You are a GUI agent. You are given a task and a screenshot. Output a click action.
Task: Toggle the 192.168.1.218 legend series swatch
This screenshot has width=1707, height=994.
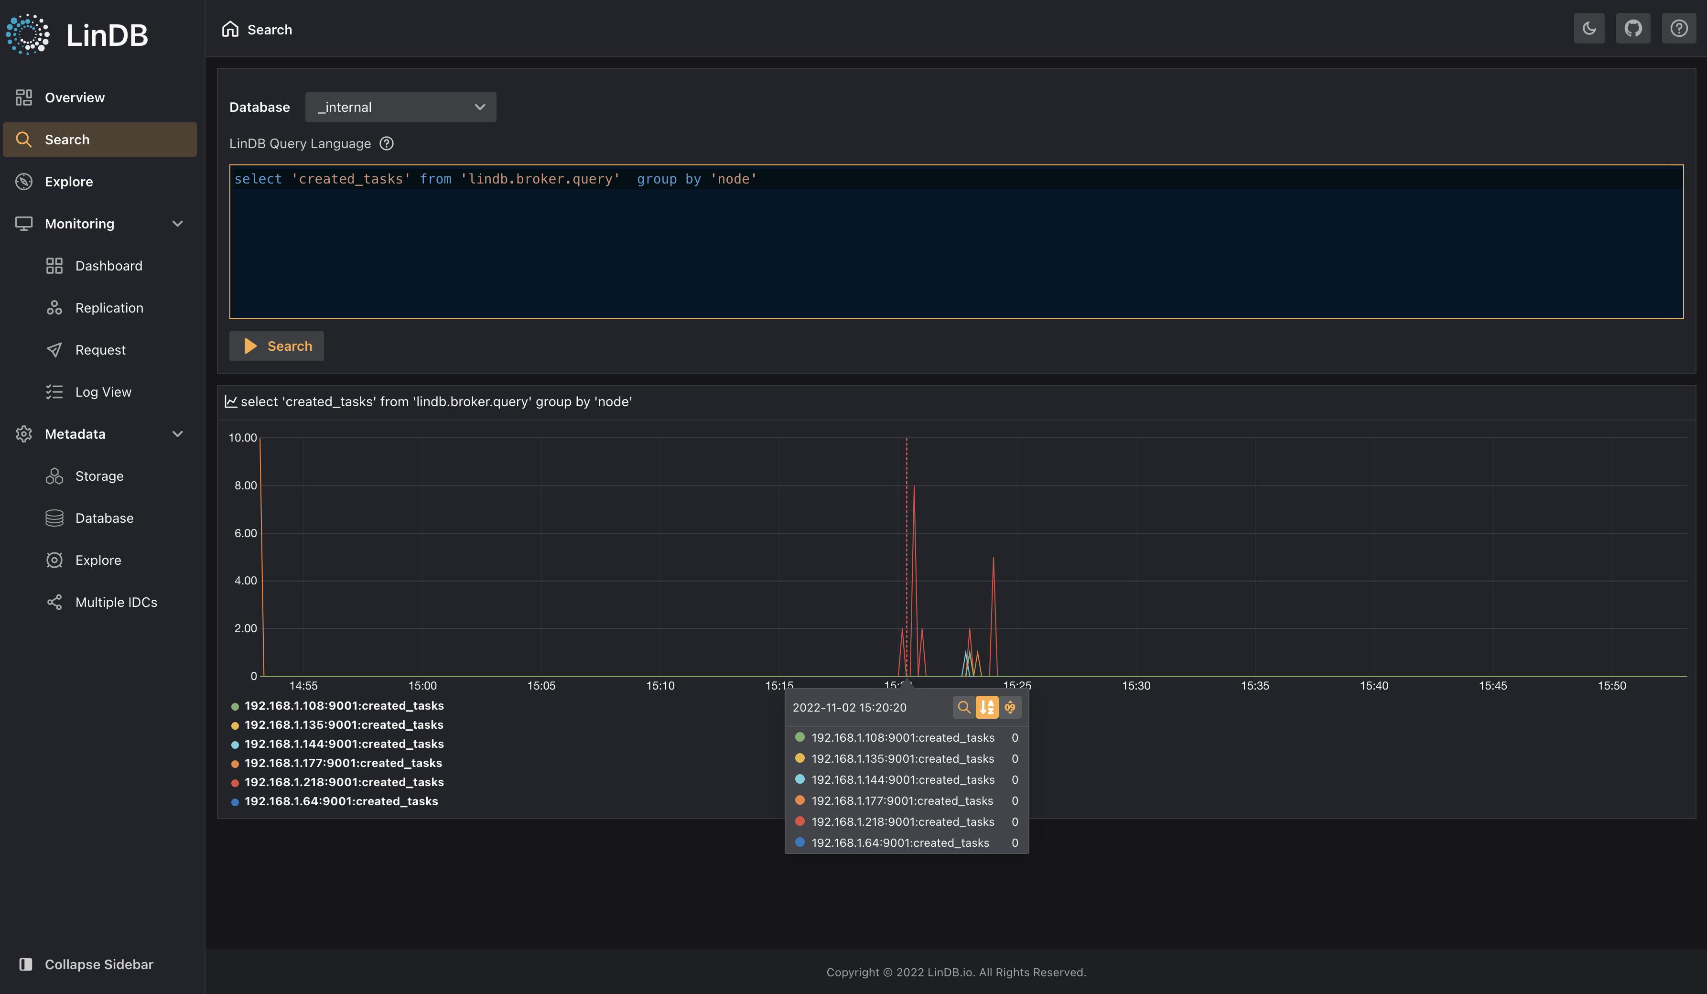[235, 783]
